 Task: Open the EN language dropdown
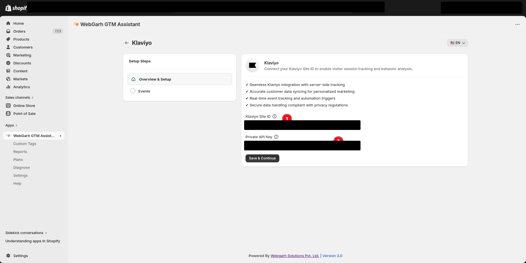(457, 43)
